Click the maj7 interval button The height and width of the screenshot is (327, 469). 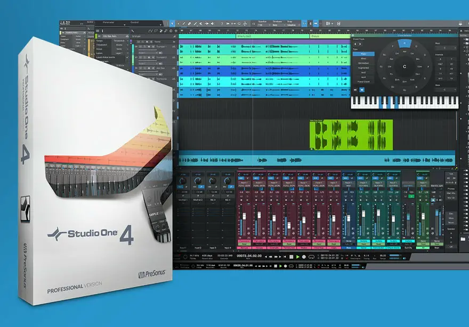(440, 64)
